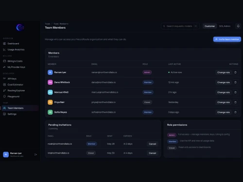Click the Dashboard grid icon
Viewport: 243px width, 182px height.
[4, 44]
